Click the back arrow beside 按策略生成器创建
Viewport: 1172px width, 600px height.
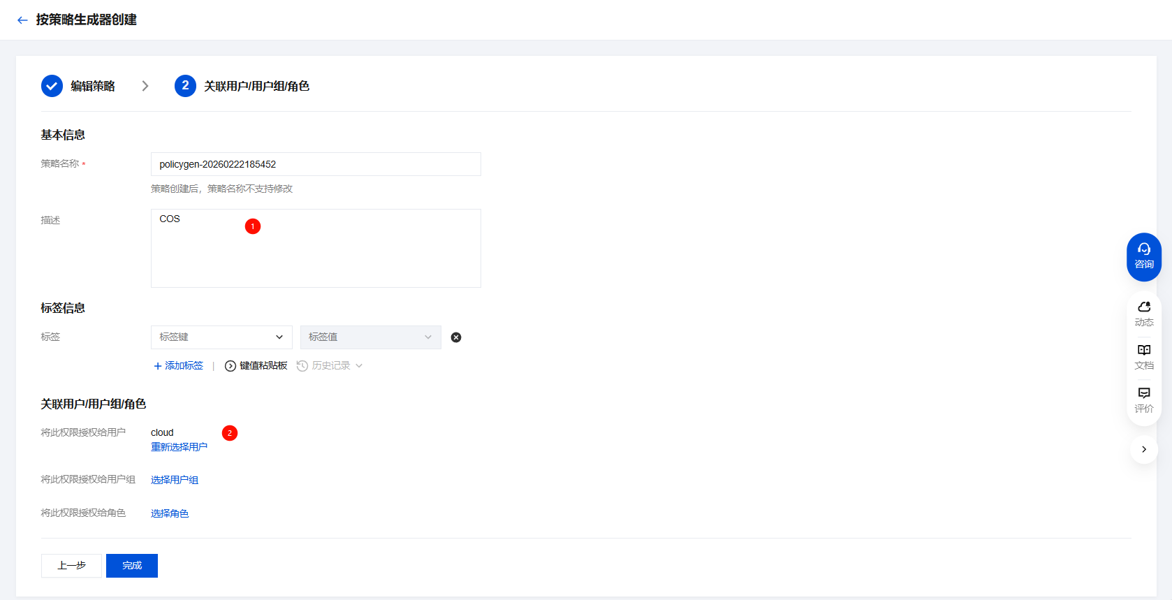tap(22, 20)
